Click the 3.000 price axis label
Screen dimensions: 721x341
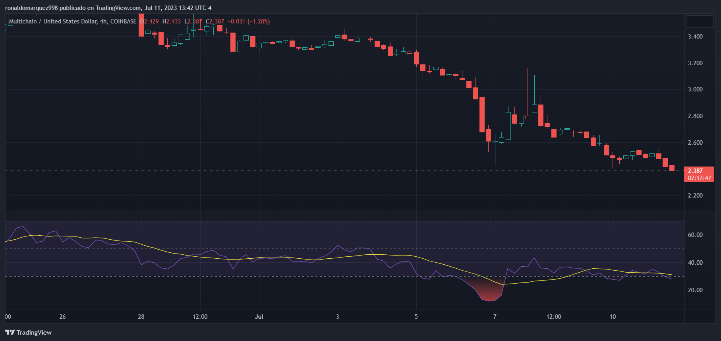click(695, 89)
